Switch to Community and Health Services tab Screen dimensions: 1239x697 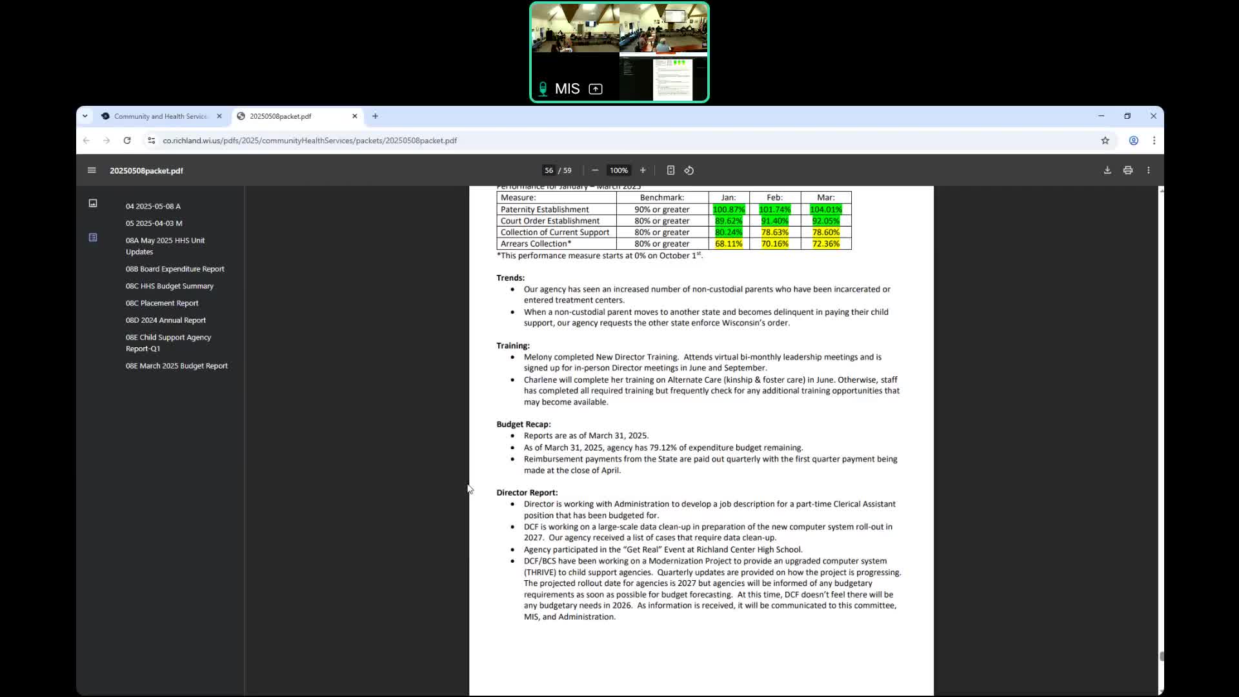coord(161,116)
